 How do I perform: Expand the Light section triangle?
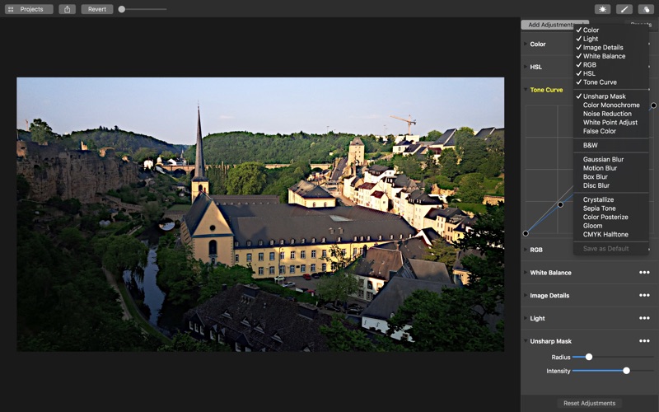(x=526, y=318)
